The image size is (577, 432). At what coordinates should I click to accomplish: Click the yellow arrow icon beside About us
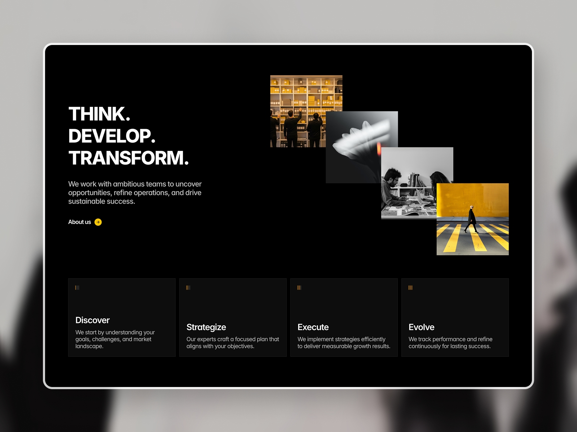[x=98, y=222]
